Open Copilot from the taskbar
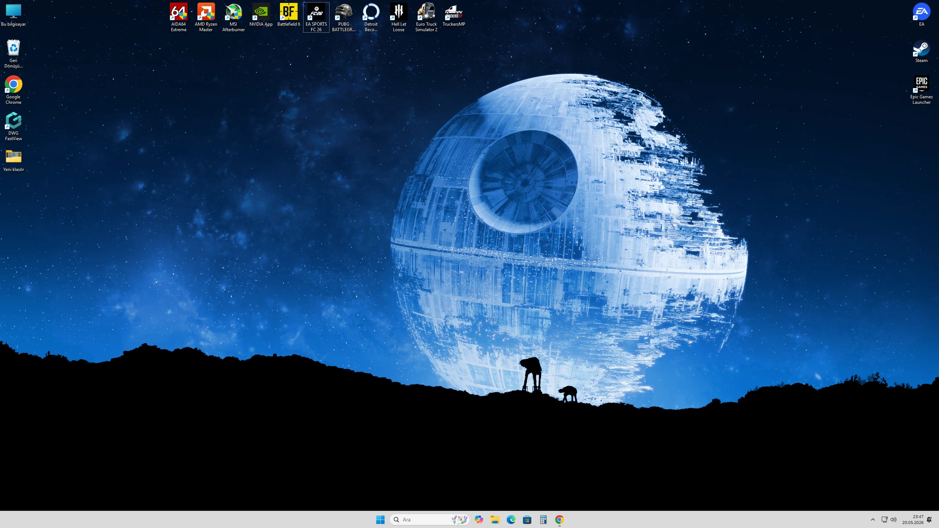Screen dimensions: 939x528 pos(479,520)
